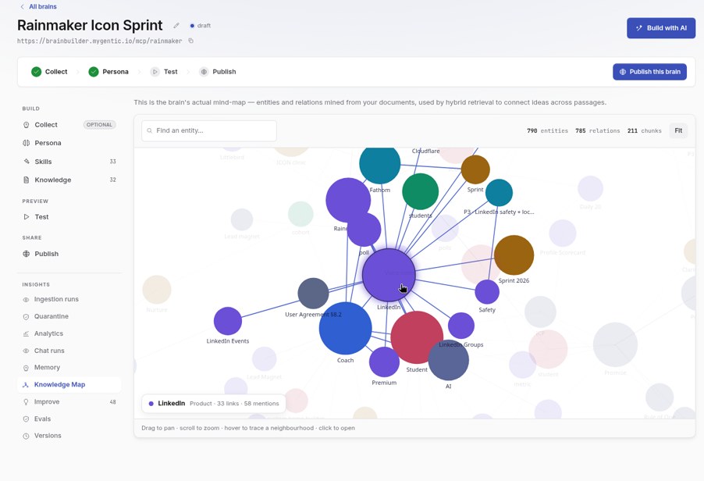
Task: Open the LinkedIn Groups node
Action: (x=461, y=326)
